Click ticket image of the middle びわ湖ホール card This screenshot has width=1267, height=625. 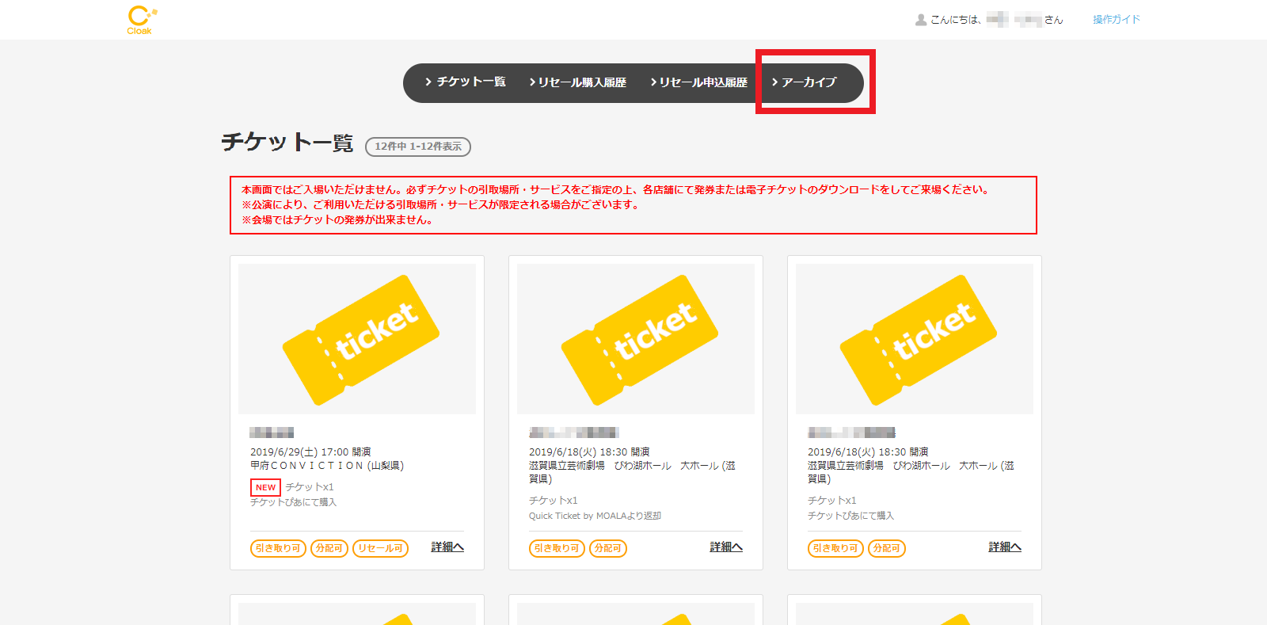[636, 339]
